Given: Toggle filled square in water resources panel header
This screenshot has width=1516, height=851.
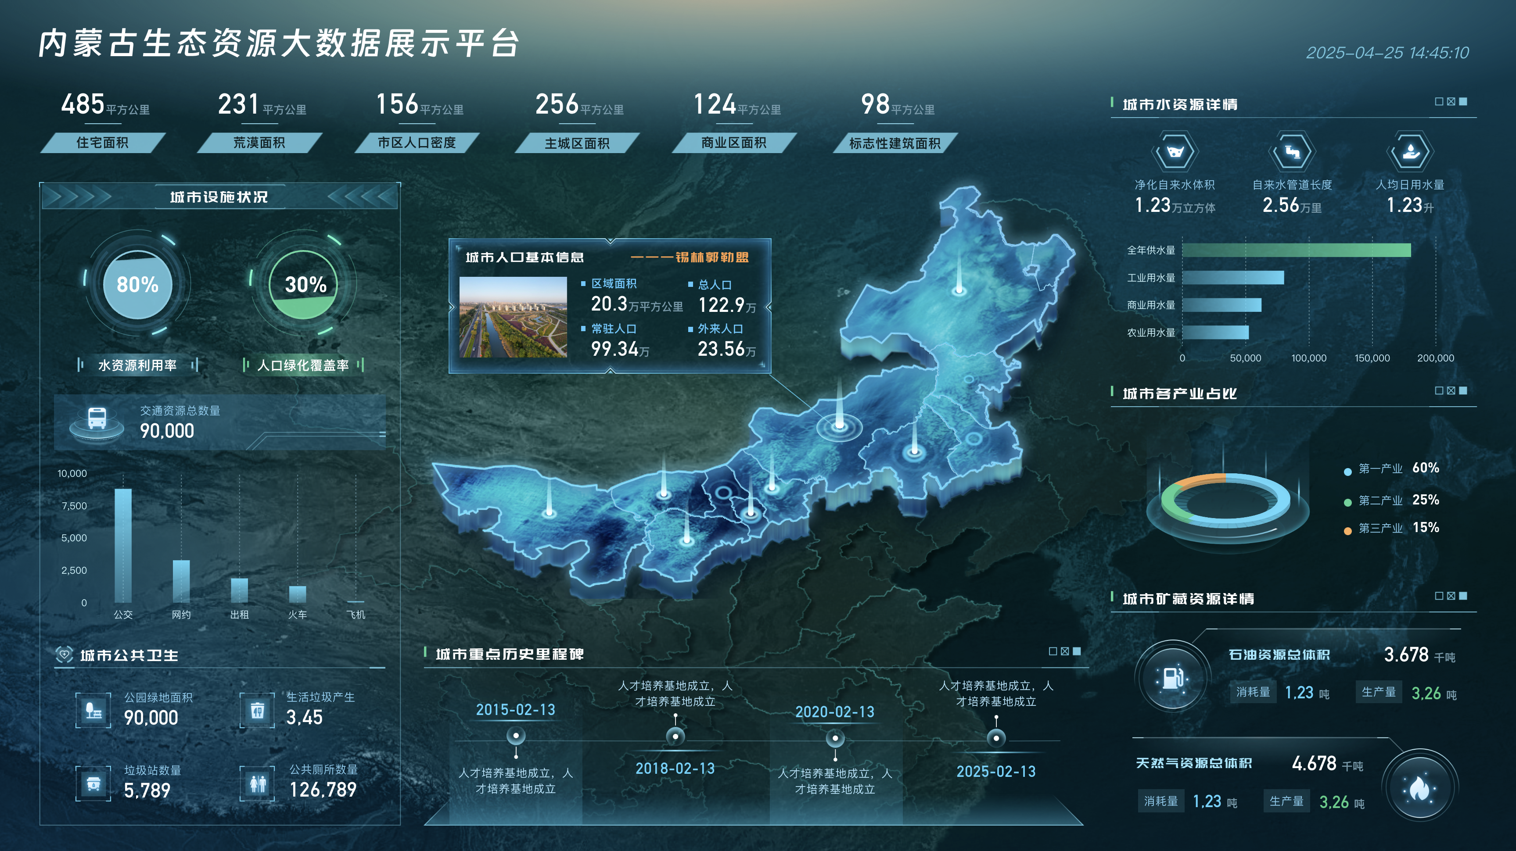Looking at the screenshot, I should (x=1464, y=102).
